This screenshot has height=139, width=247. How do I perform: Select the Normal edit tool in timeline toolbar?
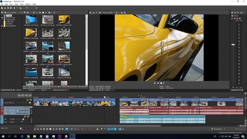tap(67, 129)
